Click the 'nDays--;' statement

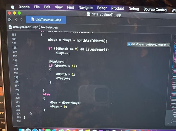[63, 53]
